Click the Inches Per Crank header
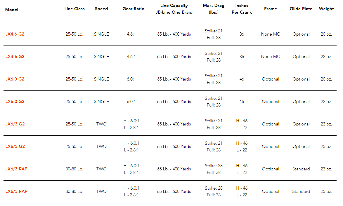Screen dimensions: 343x206 coord(242,9)
